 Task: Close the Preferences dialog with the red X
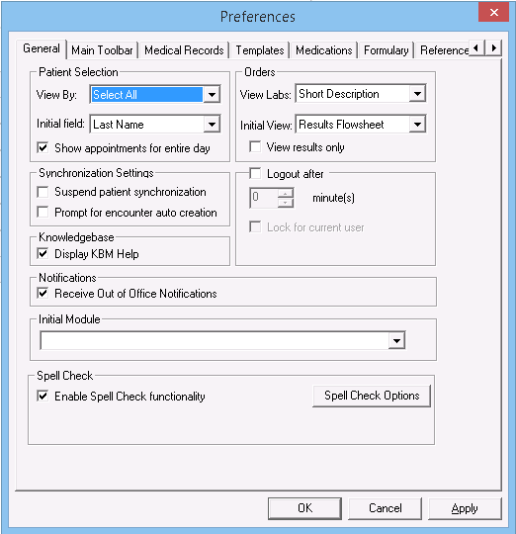tap(493, 13)
